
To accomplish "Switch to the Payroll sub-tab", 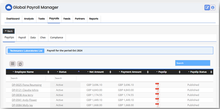I will click(x=22, y=38).
